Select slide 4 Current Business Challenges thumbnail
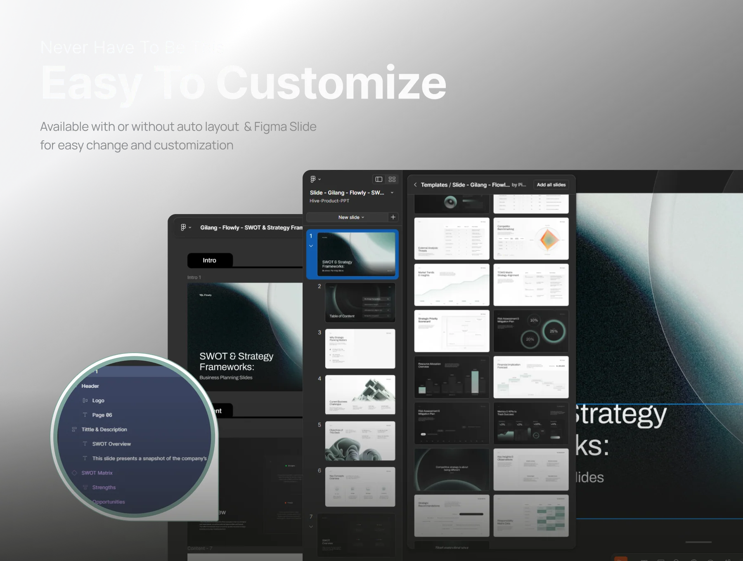 point(360,395)
